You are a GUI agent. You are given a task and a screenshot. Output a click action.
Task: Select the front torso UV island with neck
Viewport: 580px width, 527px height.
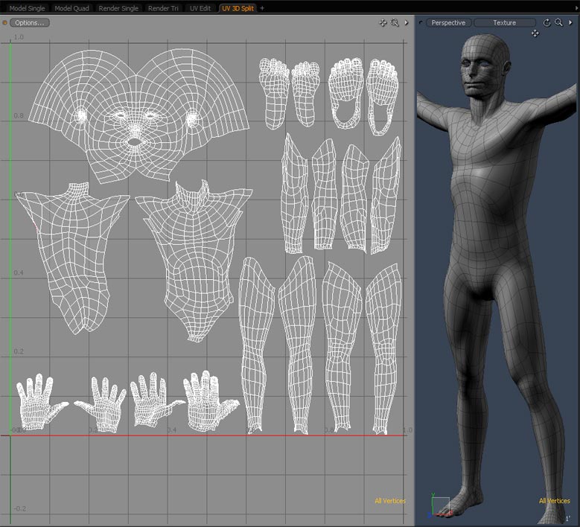point(194,261)
